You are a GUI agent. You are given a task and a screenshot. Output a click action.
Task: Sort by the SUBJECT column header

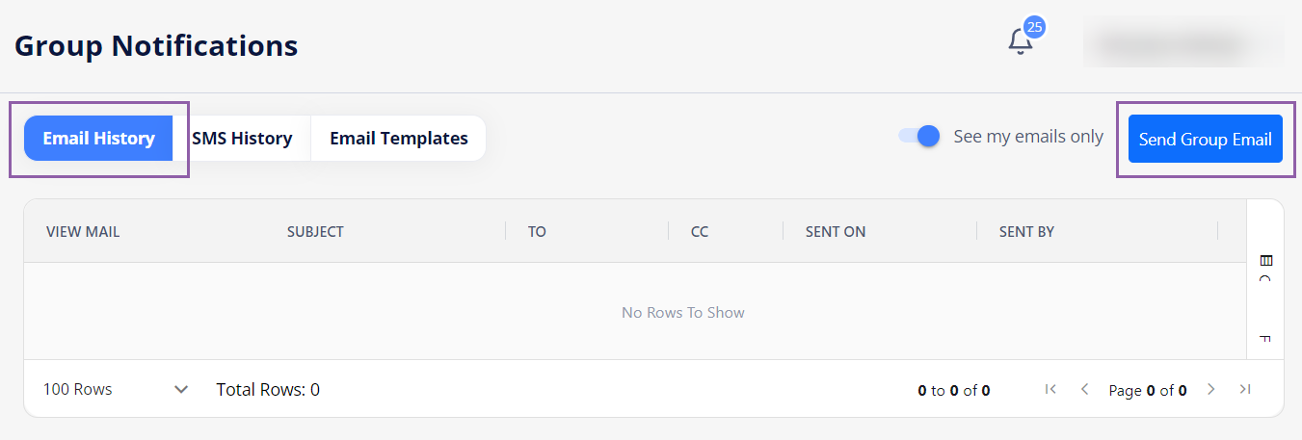(315, 231)
